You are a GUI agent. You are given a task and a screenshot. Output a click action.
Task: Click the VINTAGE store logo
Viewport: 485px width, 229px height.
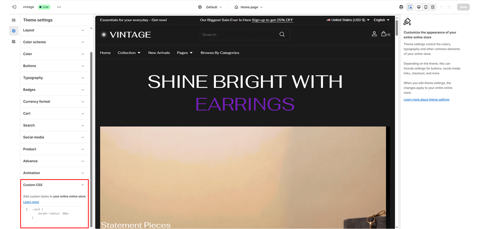tap(126, 34)
